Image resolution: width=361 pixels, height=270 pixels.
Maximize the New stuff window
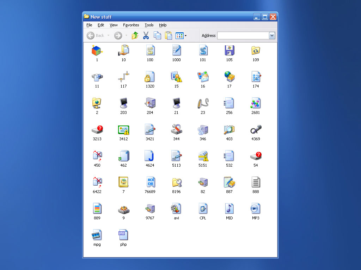[265, 17]
